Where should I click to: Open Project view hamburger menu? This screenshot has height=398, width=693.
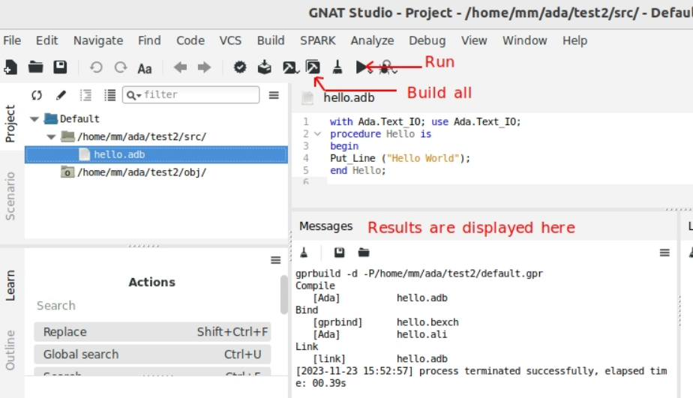tap(274, 95)
